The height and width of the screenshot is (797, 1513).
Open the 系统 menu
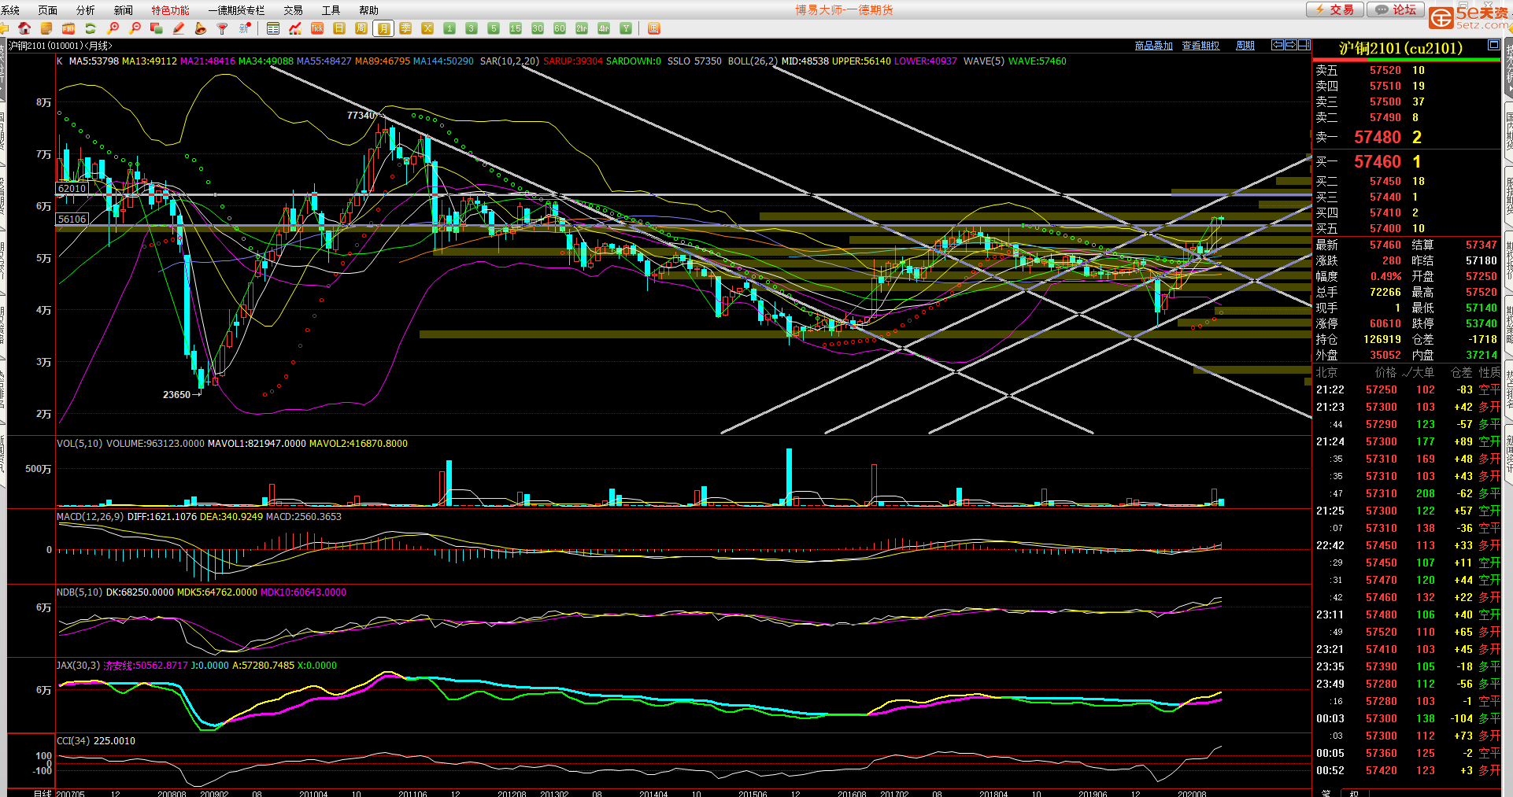(x=10, y=10)
